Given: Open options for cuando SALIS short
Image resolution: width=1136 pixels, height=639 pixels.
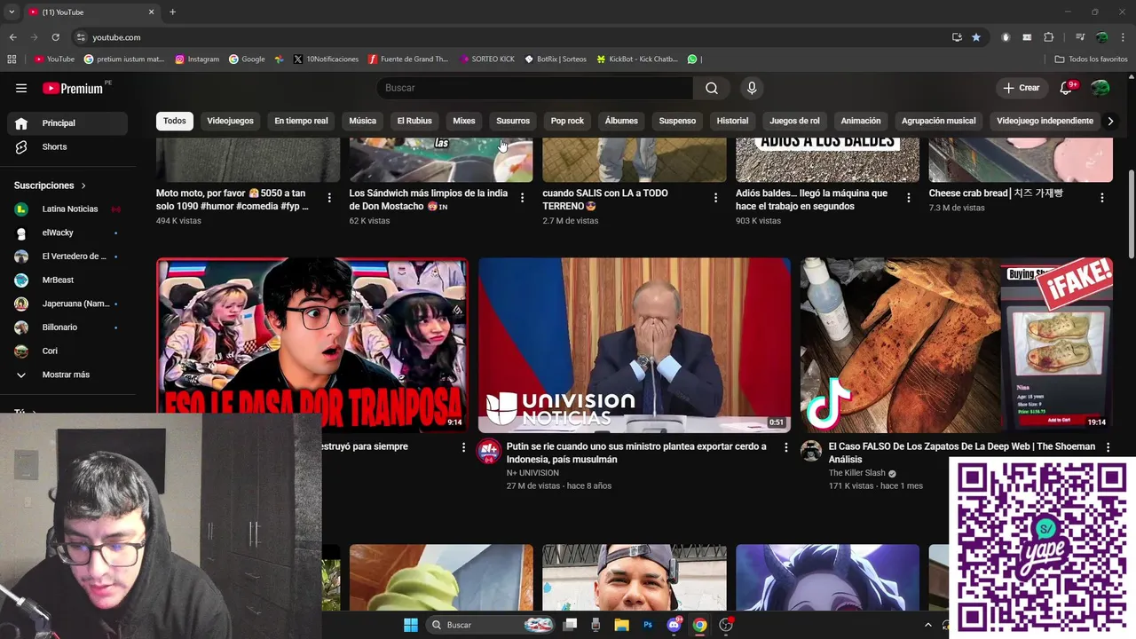Looking at the screenshot, I should pos(715,198).
